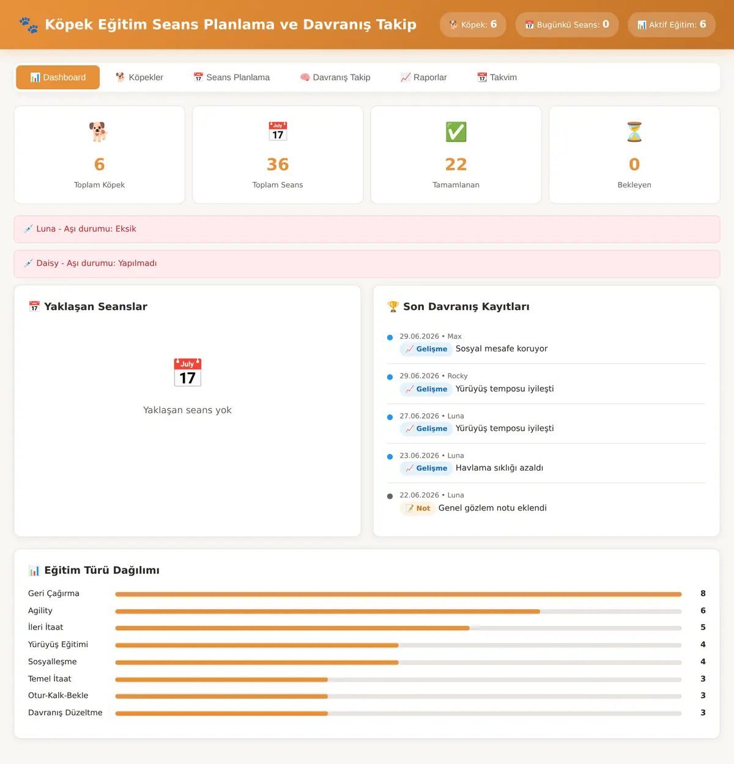Click the dog icon above Toplam Köpek
This screenshot has width=734, height=764.
pos(99,131)
